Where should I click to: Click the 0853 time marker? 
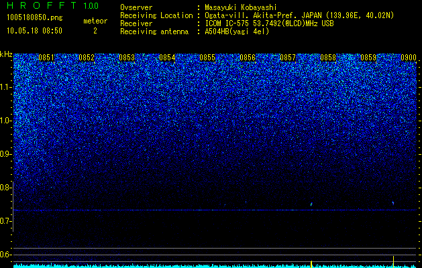tap(127, 58)
